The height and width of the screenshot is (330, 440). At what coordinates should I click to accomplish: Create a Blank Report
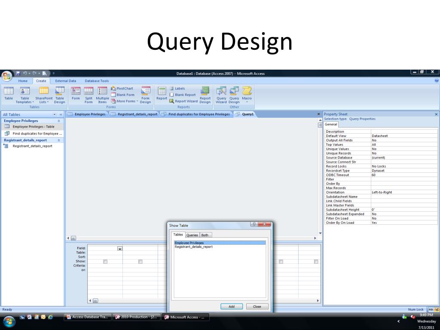point(182,95)
